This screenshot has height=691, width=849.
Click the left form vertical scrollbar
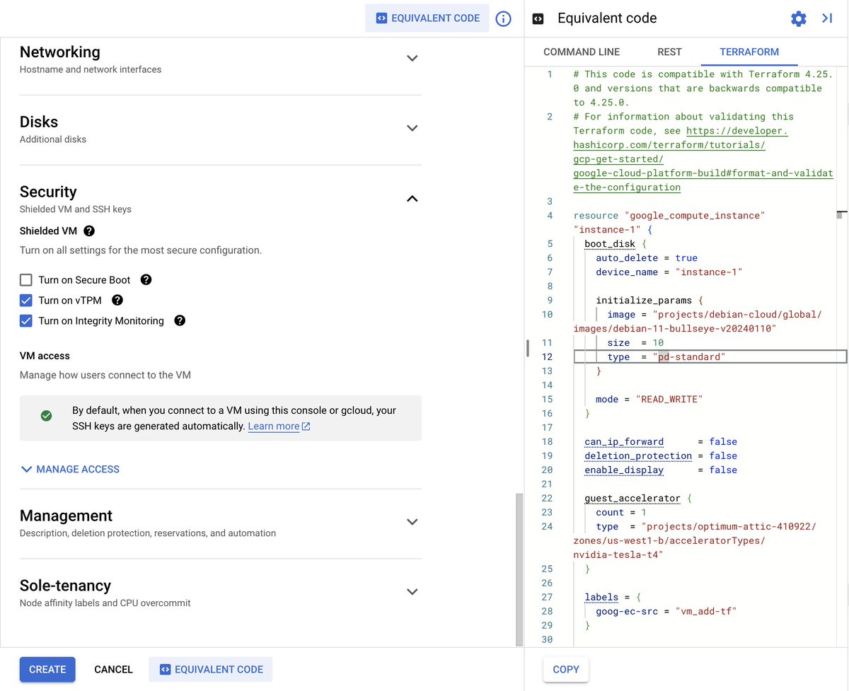click(x=519, y=569)
